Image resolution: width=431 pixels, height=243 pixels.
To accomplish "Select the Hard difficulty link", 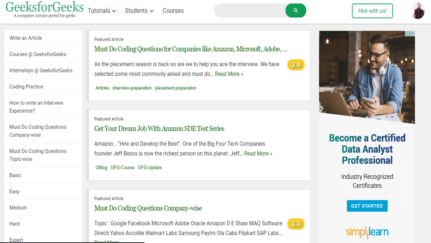I will pos(43,224).
